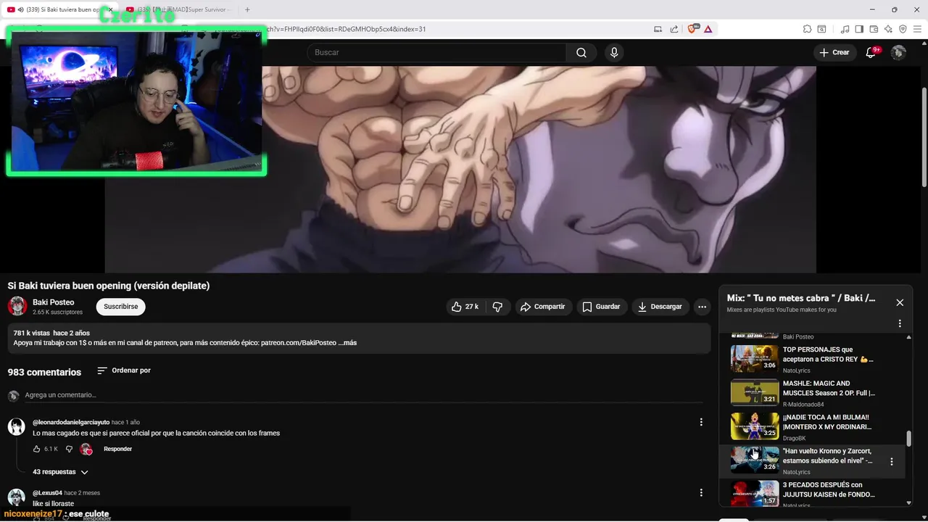The height and width of the screenshot is (522, 928).
Task: Open Mix playlist three-dot options
Action: pos(900,323)
